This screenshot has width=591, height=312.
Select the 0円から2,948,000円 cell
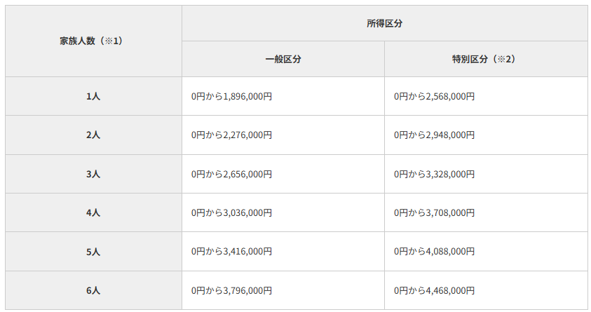coord(434,135)
